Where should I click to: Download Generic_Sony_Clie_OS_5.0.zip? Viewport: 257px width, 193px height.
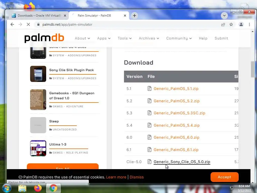[x=182, y=162]
